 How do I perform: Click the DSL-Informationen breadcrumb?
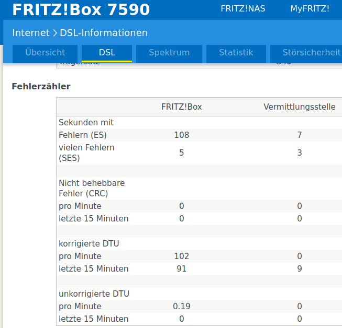pos(104,33)
